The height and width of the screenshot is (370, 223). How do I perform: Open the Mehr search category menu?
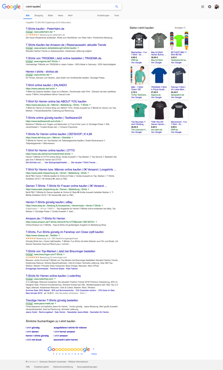pyautogui.click(x=70, y=15)
